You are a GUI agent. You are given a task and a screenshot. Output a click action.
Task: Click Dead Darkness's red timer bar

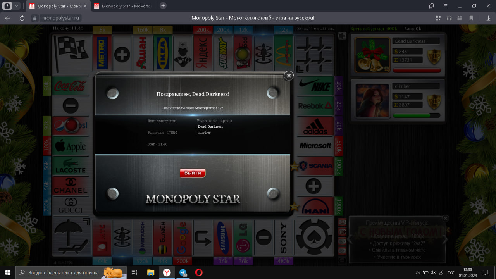pyautogui.click(x=417, y=71)
